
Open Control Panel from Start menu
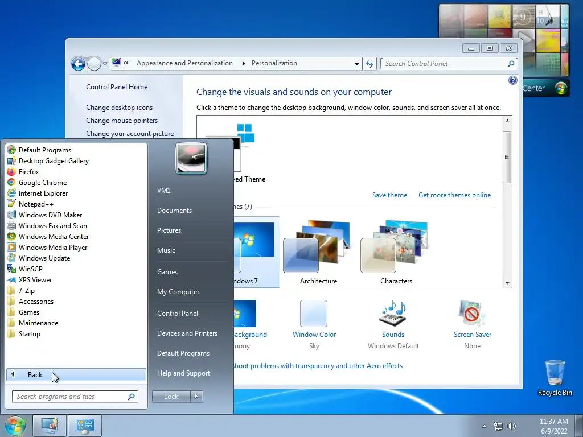point(178,314)
